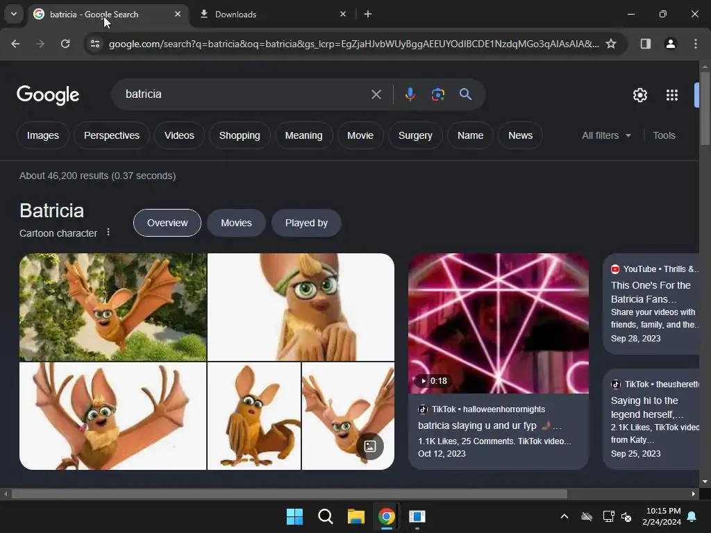Open the close-up bat face image
This screenshot has height=533, width=711.
tap(301, 307)
